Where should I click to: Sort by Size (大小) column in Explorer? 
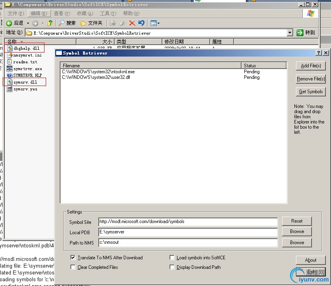[x=95, y=41]
